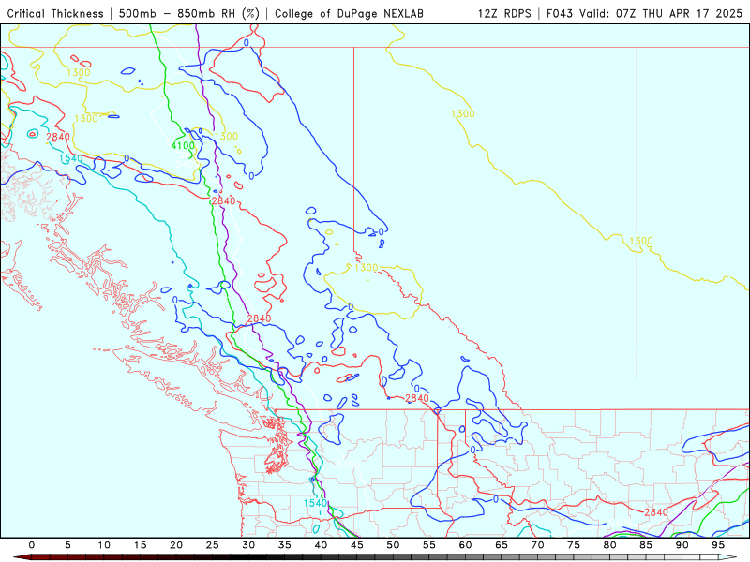Click the "5" label on the color scale
This screenshot has width=750, height=562.
[67, 545]
